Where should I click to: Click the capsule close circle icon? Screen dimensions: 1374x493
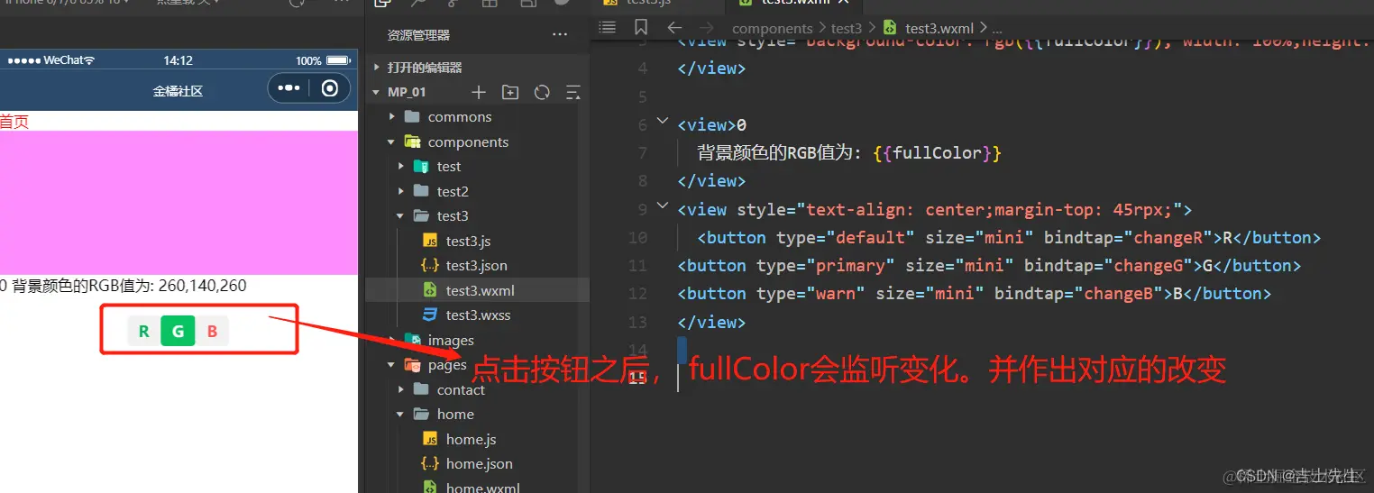(x=330, y=88)
